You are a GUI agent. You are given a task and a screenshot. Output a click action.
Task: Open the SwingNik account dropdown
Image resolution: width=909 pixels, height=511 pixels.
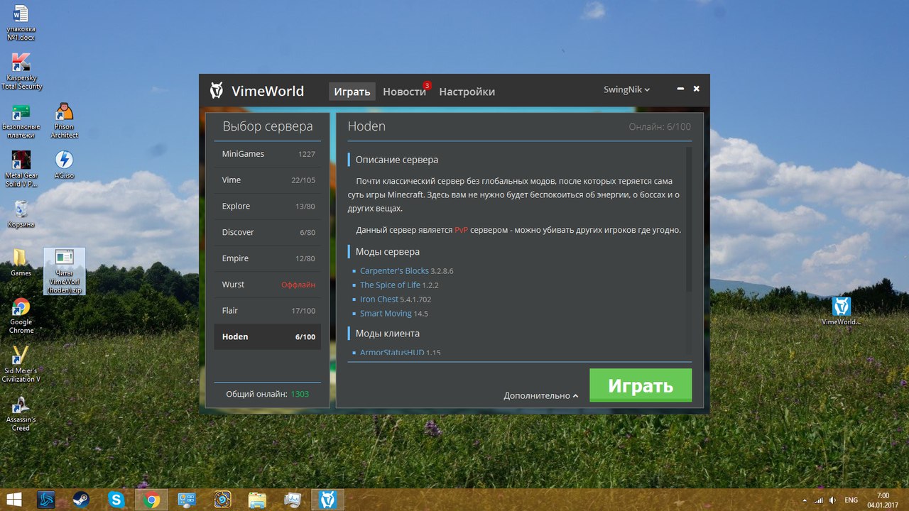(626, 89)
